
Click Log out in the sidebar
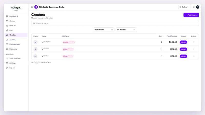pyautogui.click(x=16, y=68)
